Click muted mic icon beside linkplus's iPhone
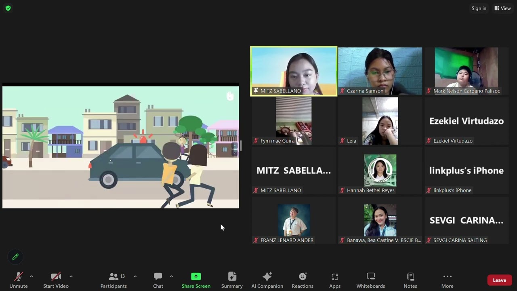The width and height of the screenshot is (517, 291). [429, 190]
